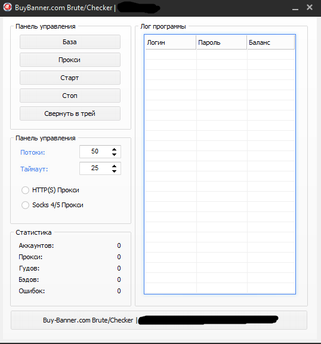The height and width of the screenshot is (344, 321).
Task: Click the Аккаунтов: statistic label
Action: 36,245
